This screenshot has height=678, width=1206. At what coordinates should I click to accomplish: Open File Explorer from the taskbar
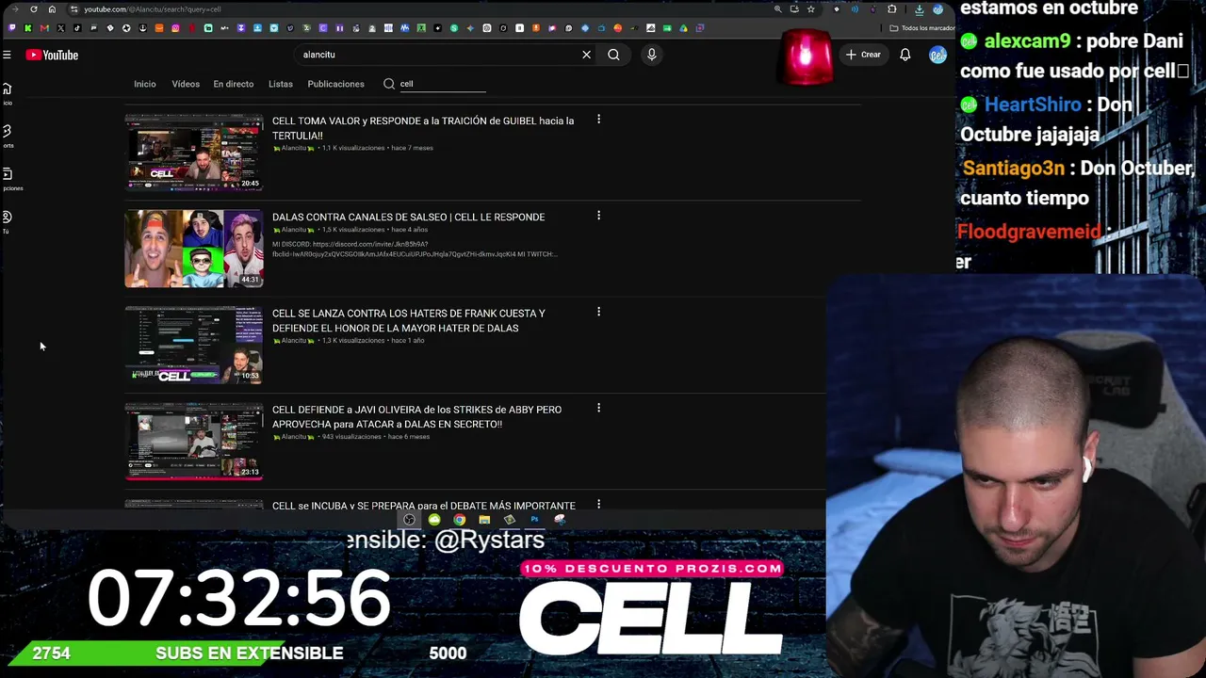click(x=484, y=520)
